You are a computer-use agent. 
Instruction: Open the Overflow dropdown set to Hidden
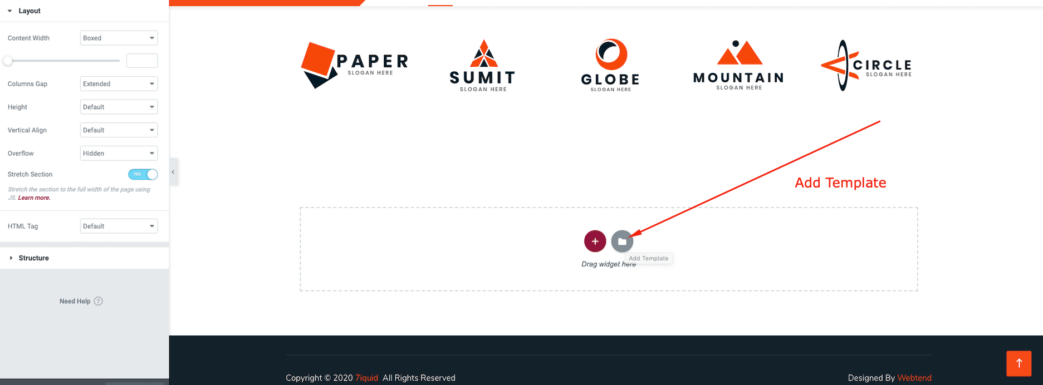coord(119,154)
